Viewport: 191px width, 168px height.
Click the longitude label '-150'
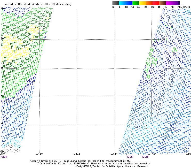click(x=3, y=154)
